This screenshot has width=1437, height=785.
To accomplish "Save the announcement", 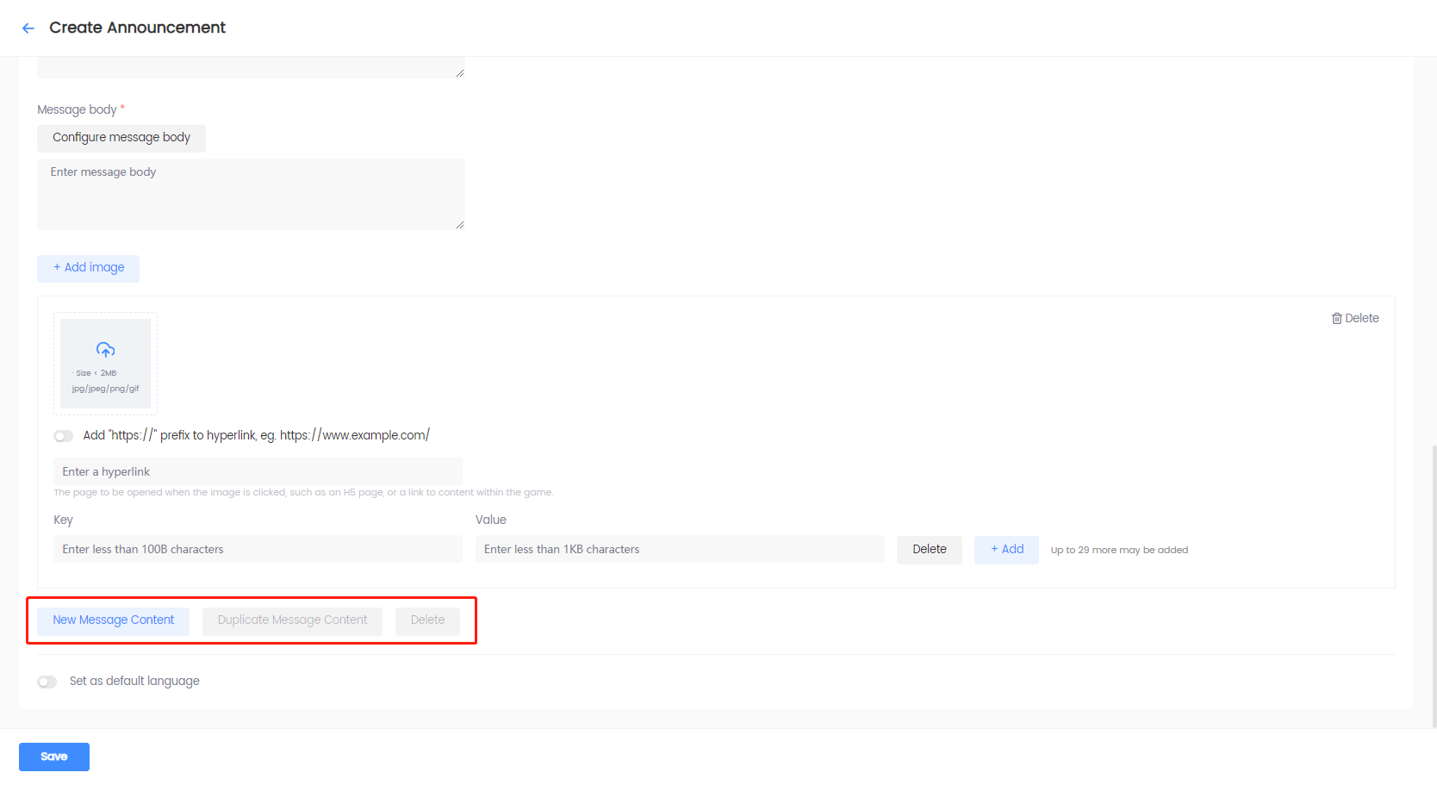I will 54,757.
